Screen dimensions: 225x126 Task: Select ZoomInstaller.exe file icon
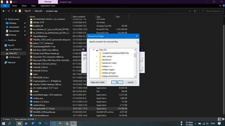pyautogui.click(x=31, y=115)
